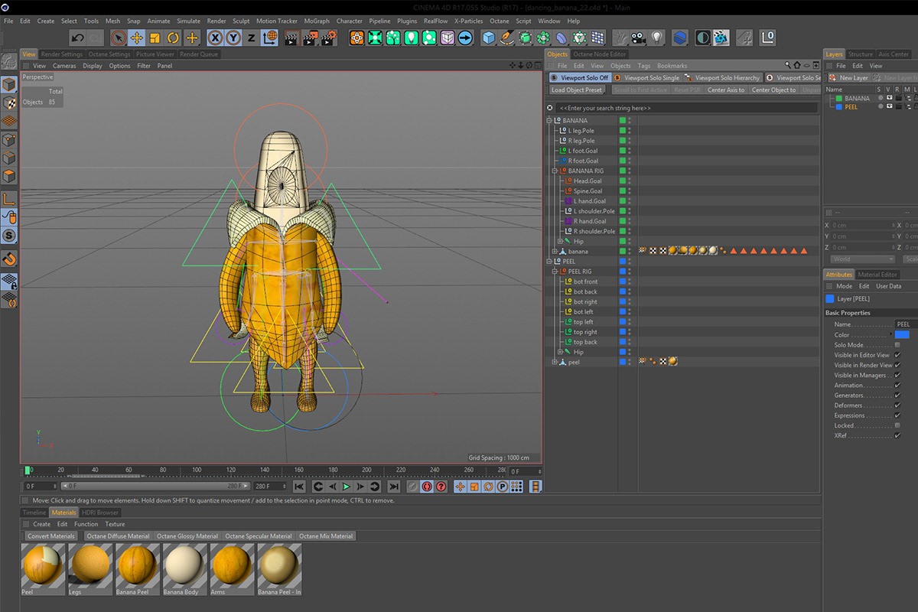
Task: Click the home icon in Objects panel
Action: click(797, 66)
